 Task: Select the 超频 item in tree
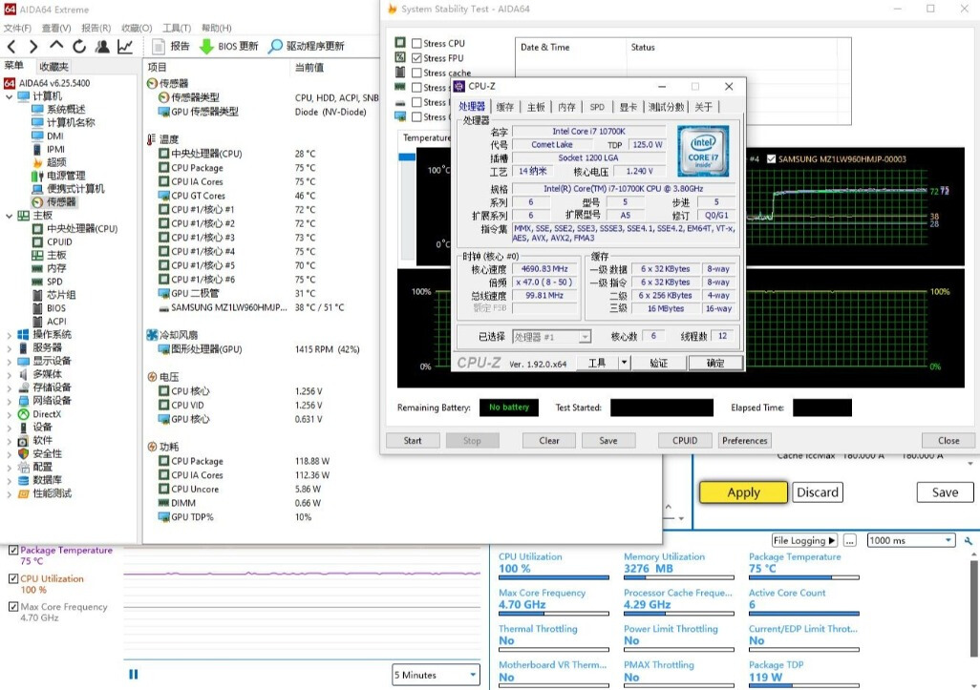pos(56,162)
